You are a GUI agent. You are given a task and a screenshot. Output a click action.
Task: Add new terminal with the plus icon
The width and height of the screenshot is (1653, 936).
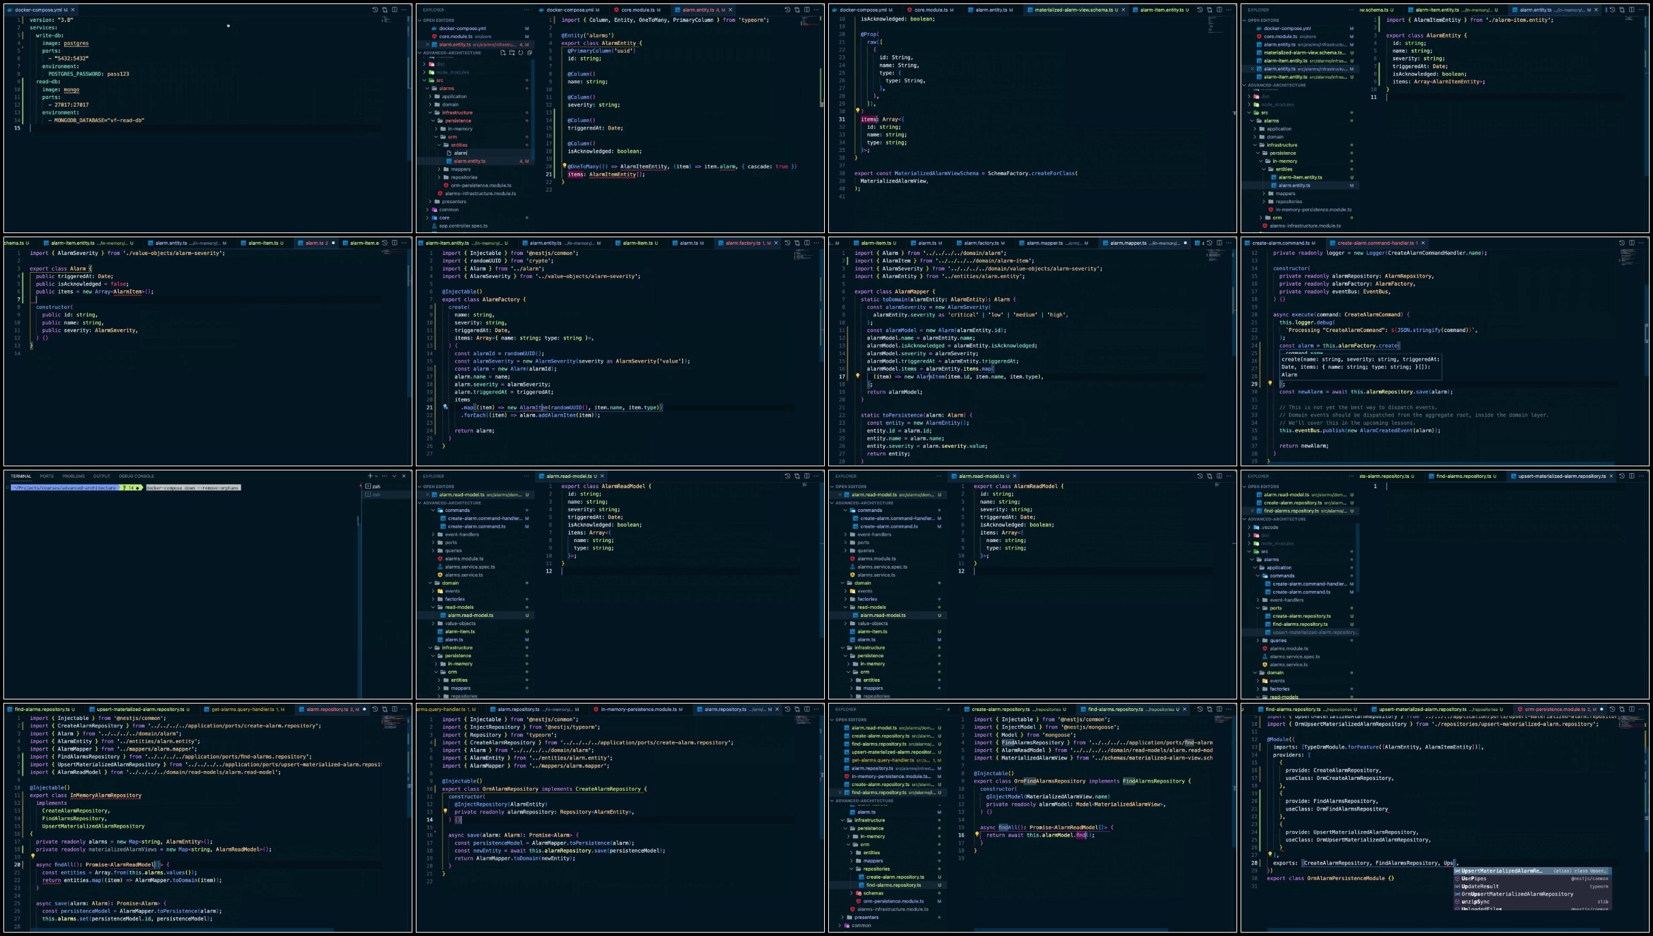point(370,476)
